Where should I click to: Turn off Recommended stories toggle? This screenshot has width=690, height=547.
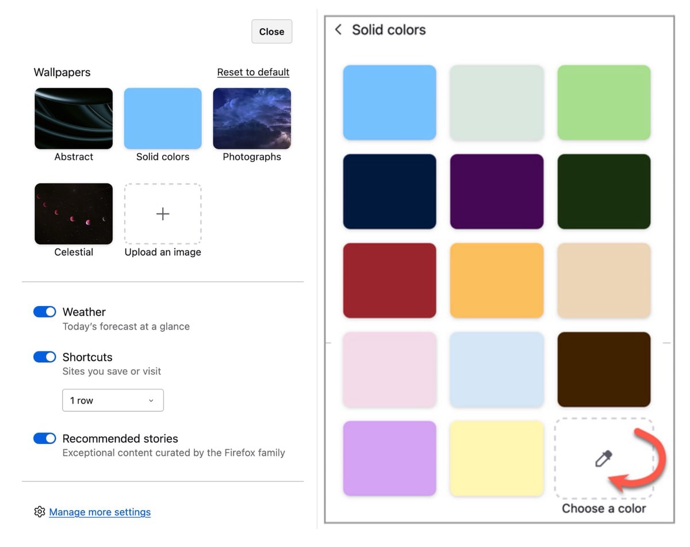(45, 438)
